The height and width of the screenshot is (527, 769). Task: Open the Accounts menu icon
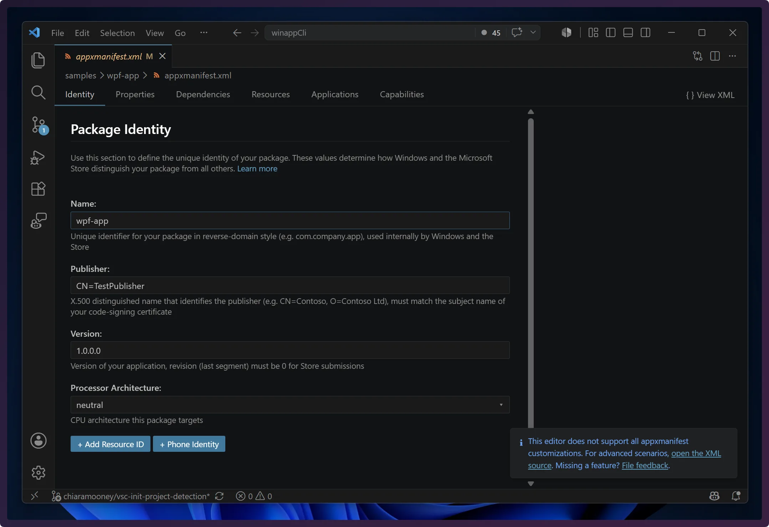[x=38, y=441]
